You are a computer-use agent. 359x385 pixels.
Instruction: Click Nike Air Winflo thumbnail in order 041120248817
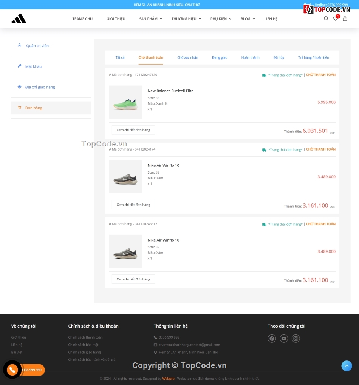tap(125, 251)
